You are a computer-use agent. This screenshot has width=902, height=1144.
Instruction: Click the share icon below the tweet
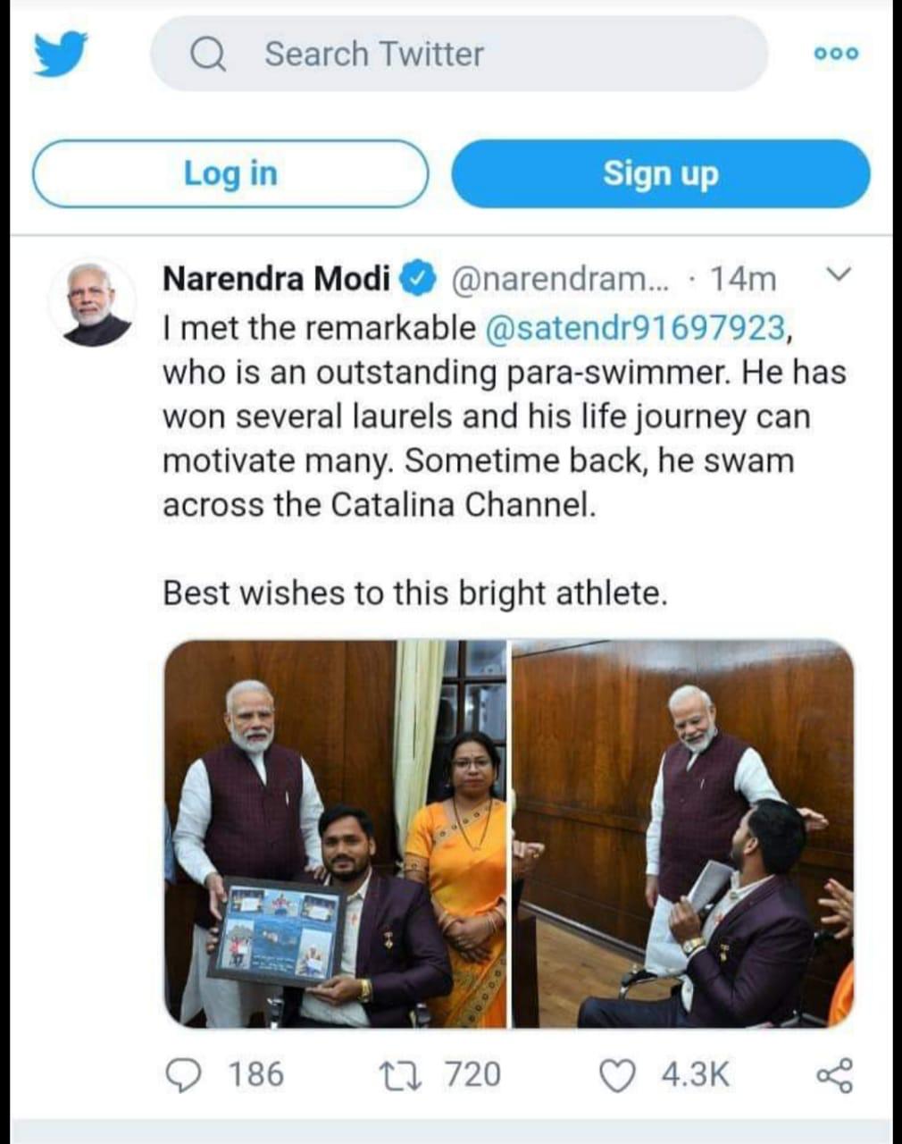coord(835,1073)
